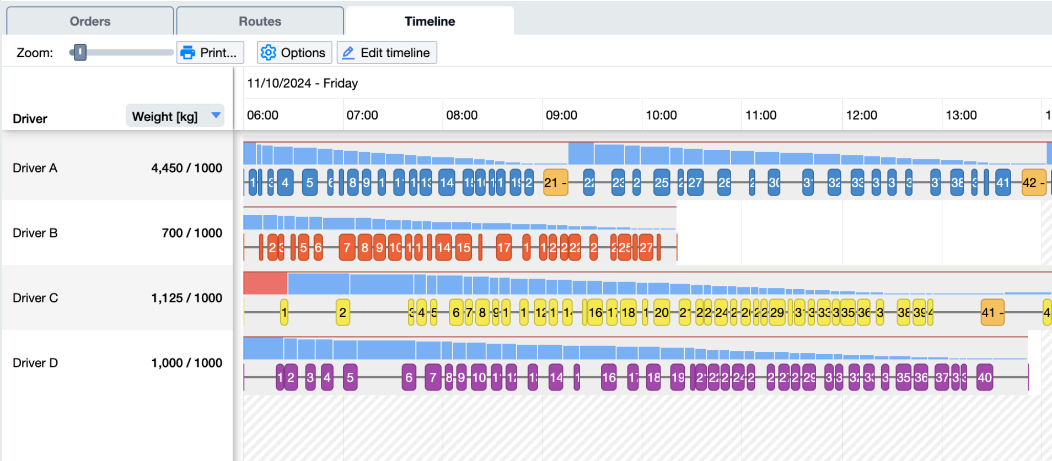The image size is (1052, 461).
Task: Open the Orders tab
Action: point(90,21)
